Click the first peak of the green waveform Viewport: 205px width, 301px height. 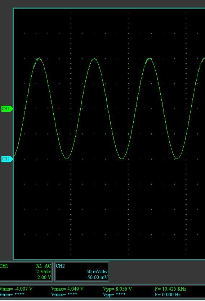(x=39, y=58)
